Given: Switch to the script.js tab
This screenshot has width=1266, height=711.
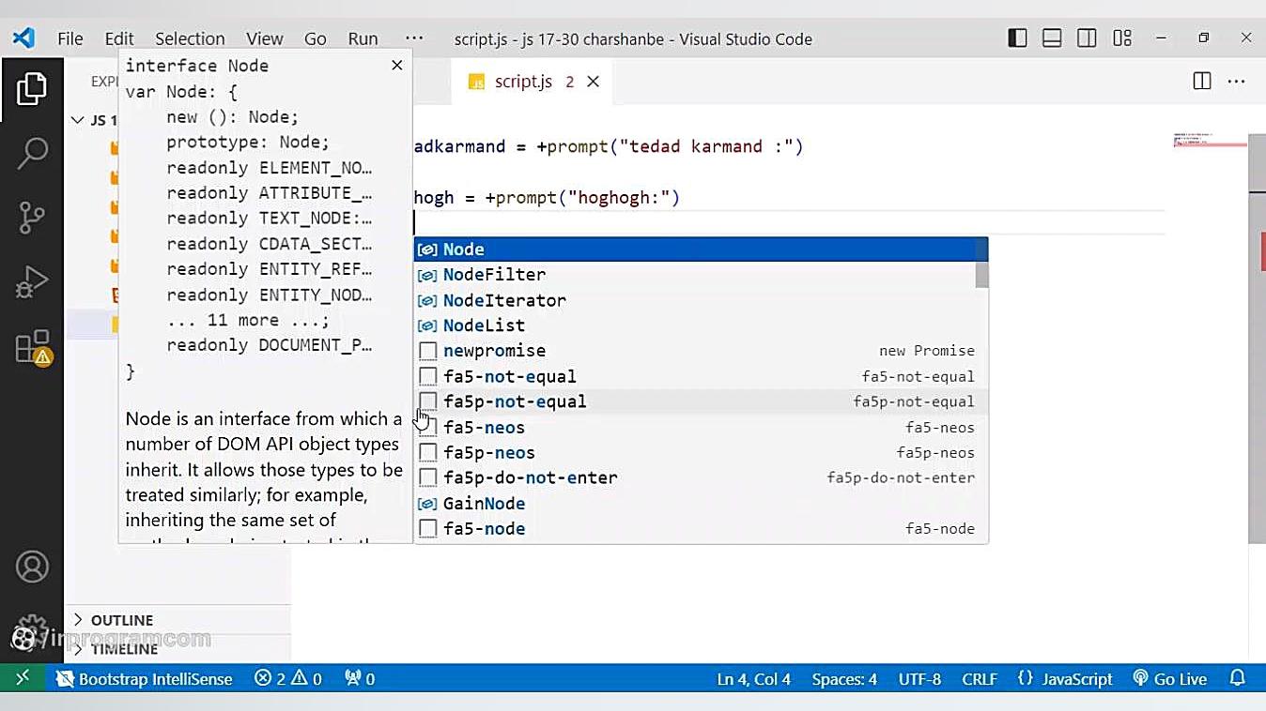Looking at the screenshot, I should pyautogui.click(x=532, y=82).
